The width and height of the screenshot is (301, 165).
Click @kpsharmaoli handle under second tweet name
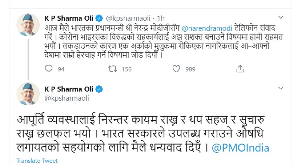tap(67, 98)
